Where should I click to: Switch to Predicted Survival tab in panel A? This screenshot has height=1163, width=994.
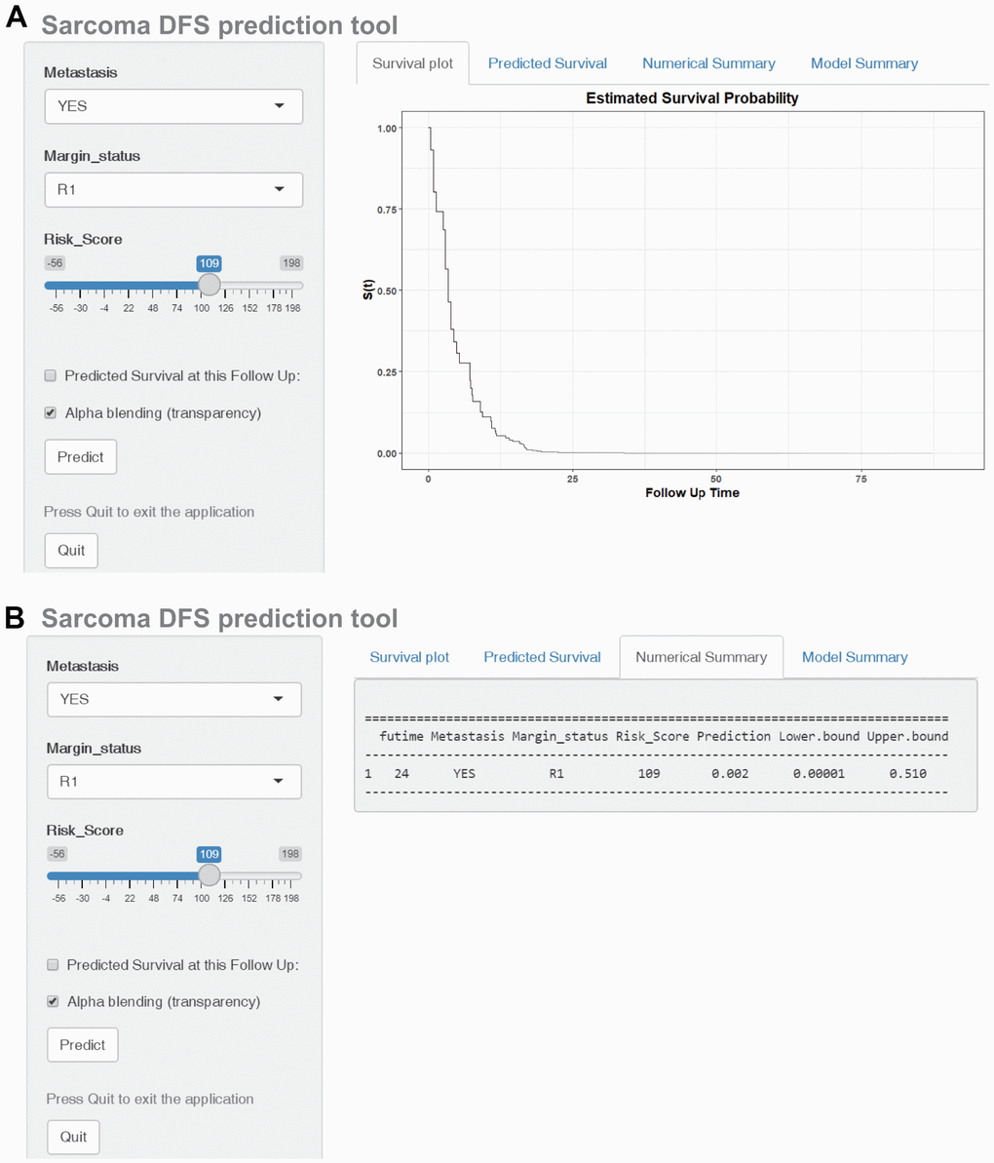click(547, 63)
